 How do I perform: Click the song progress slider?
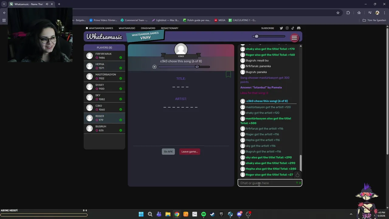pos(184,67)
